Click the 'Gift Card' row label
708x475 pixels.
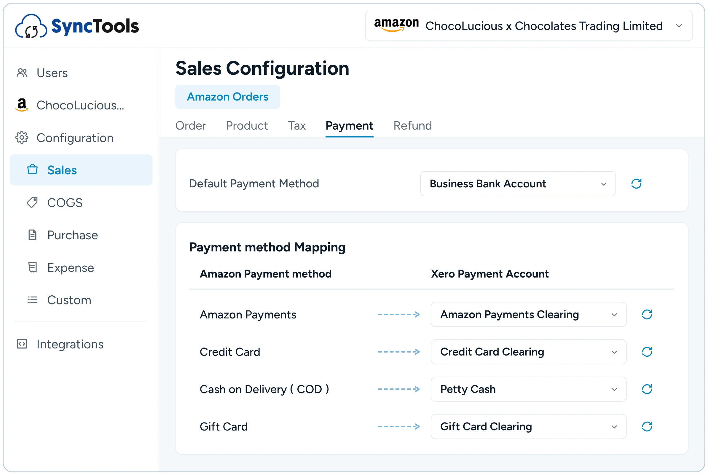click(x=224, y=427)
